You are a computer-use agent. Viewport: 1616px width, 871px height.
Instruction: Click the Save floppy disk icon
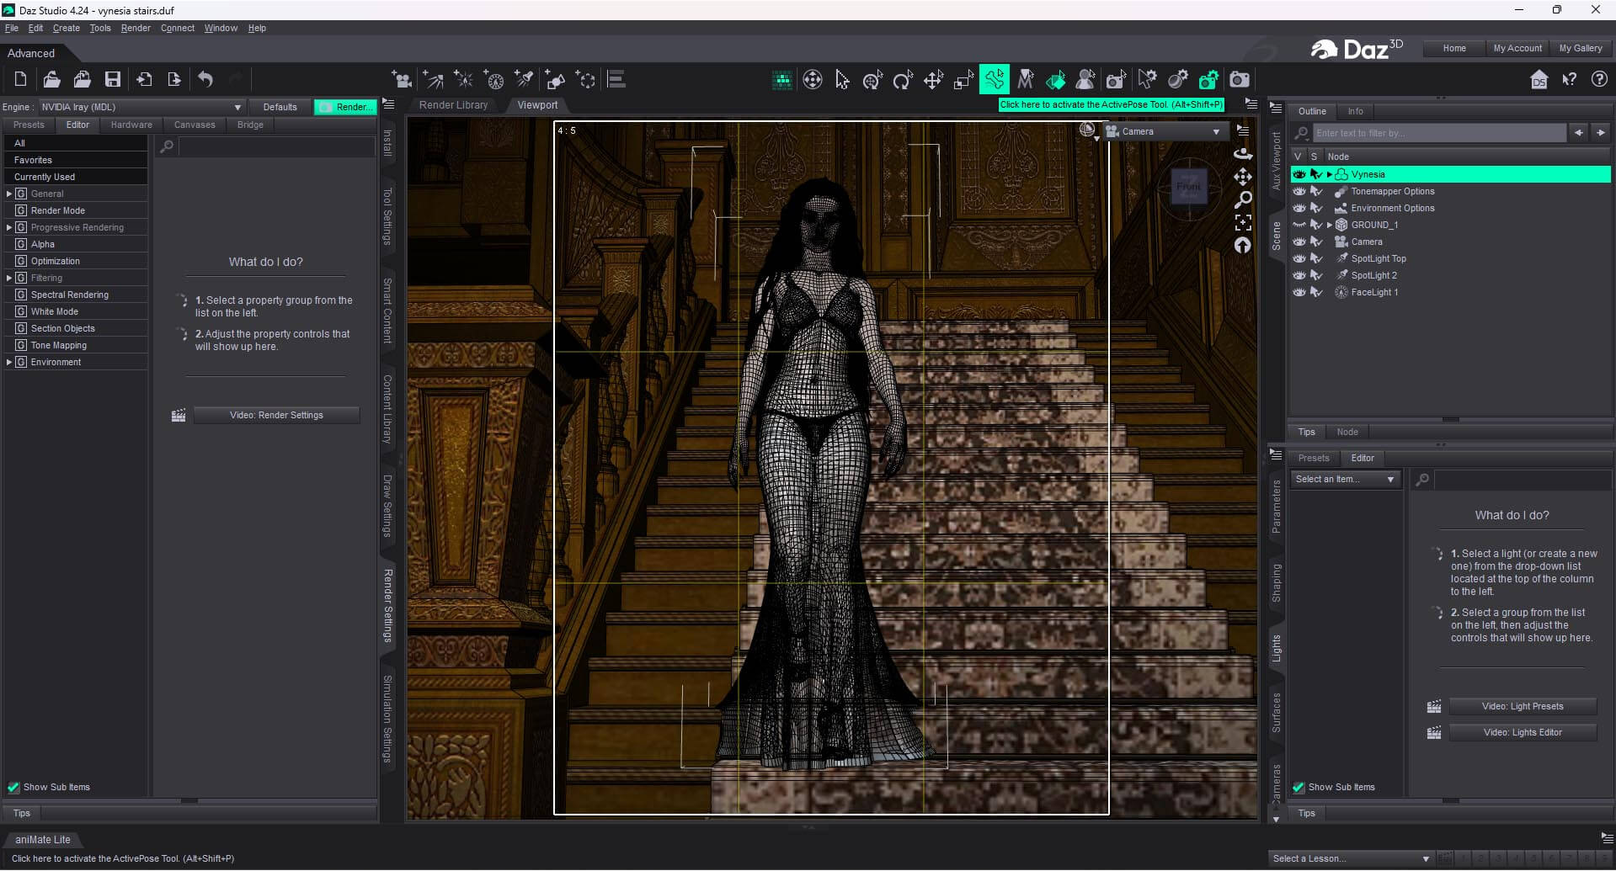click(112, 80)
